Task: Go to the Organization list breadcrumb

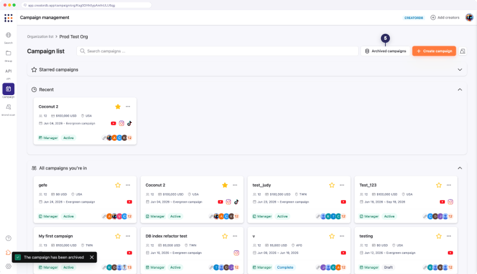Action: coord(40,37)
